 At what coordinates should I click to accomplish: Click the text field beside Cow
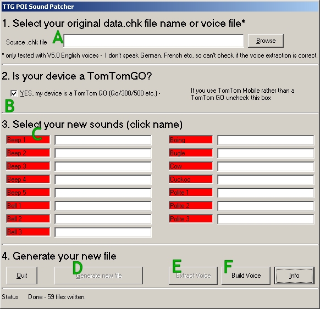point(266,166)
